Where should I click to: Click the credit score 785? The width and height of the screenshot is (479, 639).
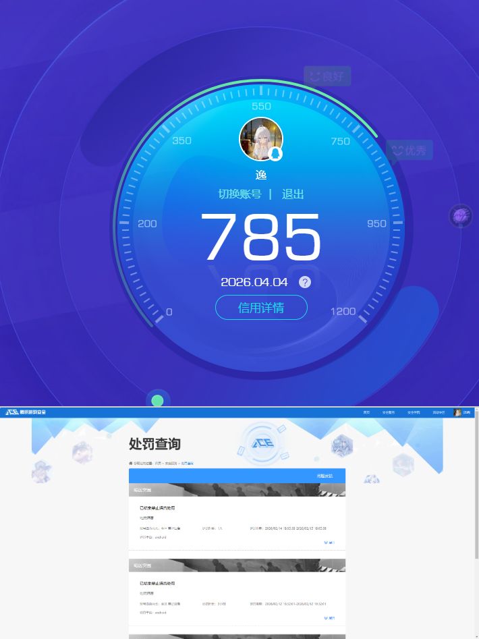(261, 238)
